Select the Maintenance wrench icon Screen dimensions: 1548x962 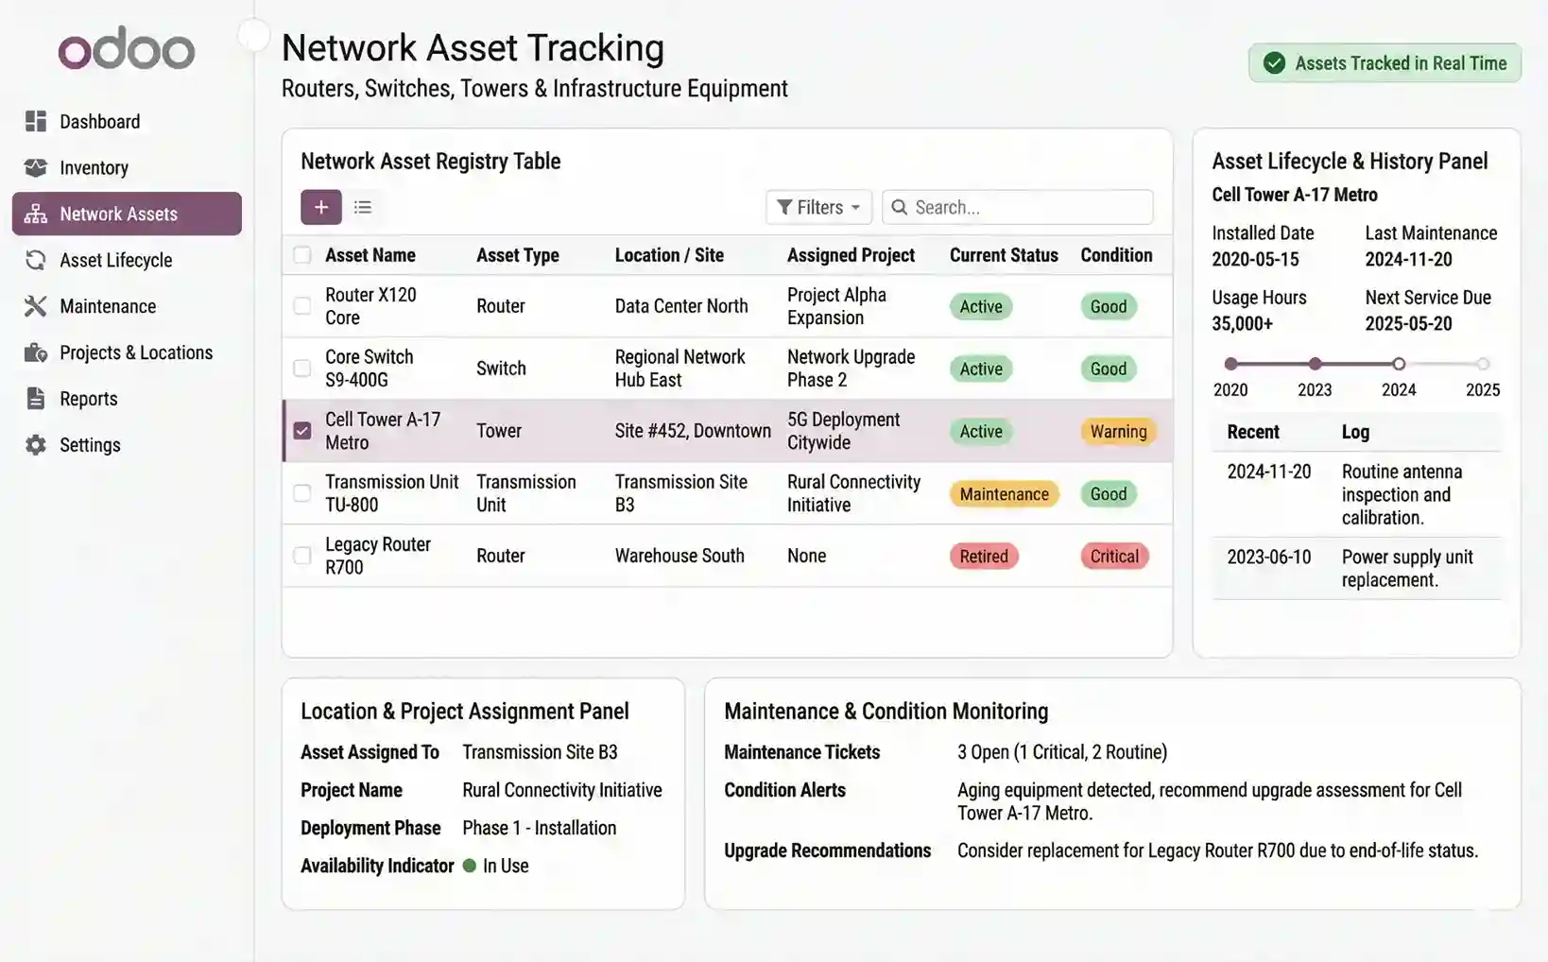(35, 306)
